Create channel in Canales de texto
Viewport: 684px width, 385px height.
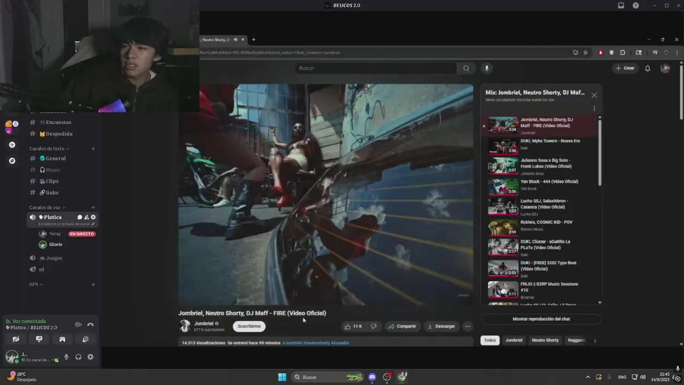click(x=93, y=149)
